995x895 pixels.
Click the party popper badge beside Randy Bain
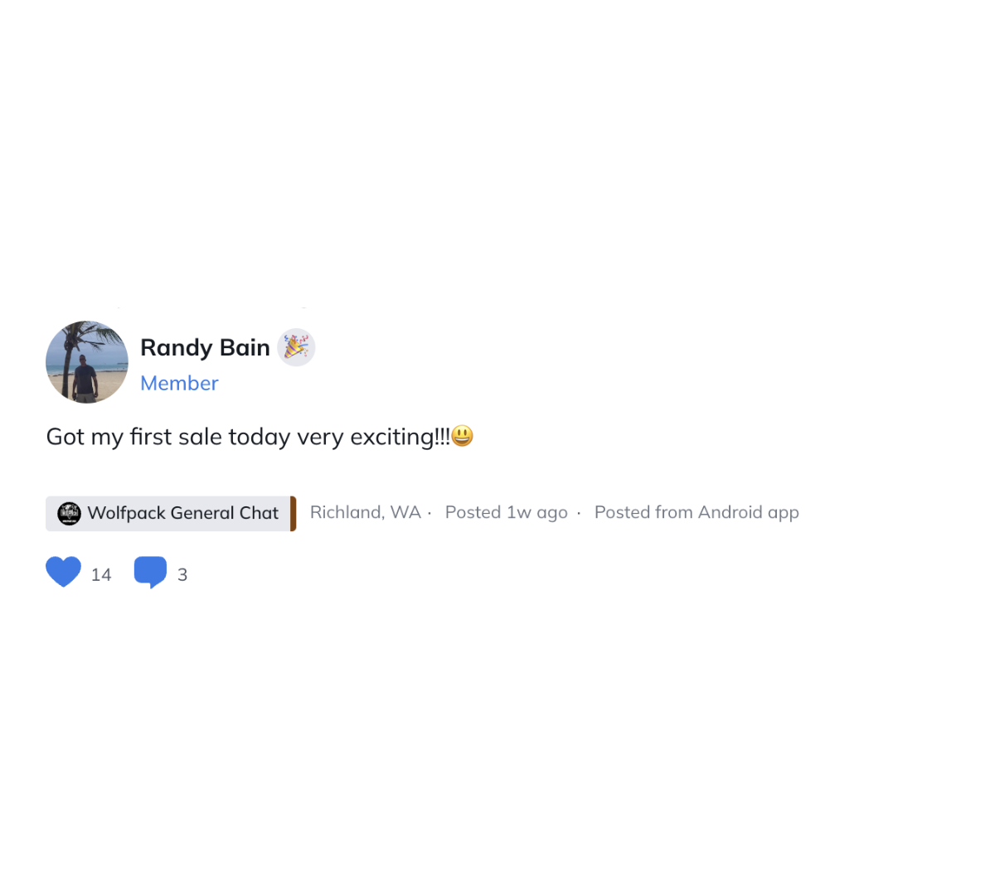click(x=296, y=347)
